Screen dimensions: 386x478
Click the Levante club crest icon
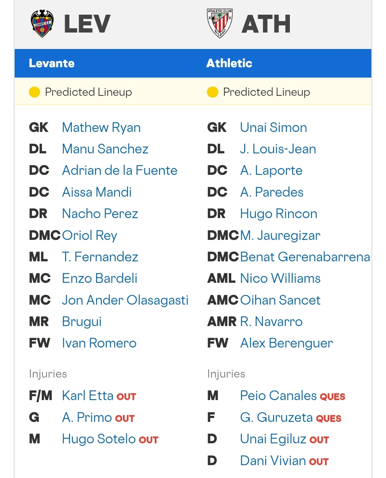42,24
